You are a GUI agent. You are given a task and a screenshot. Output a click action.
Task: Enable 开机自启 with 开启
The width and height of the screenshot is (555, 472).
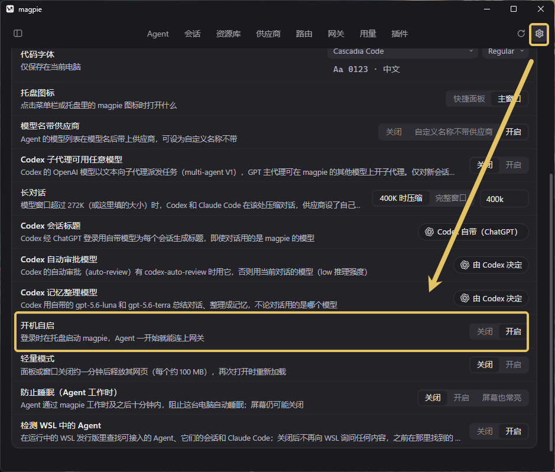pyautogui.click(x=513, y=331)
